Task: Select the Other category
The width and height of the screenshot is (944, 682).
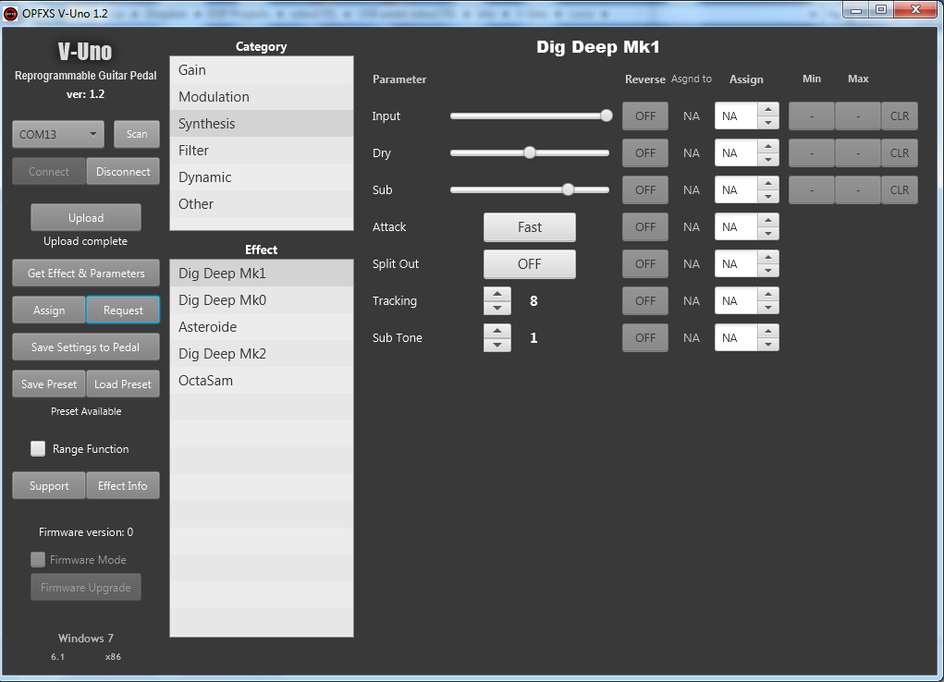Action: (x=262, y=204)
